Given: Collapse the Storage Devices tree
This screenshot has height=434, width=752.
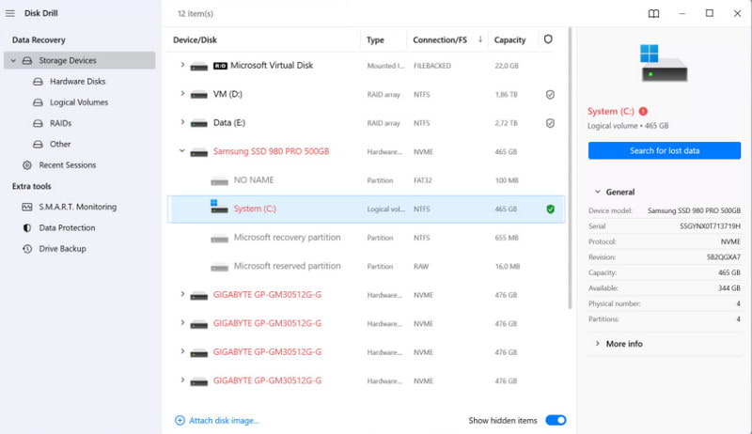Looking at the screenshot, I should (x=13, y=60).
